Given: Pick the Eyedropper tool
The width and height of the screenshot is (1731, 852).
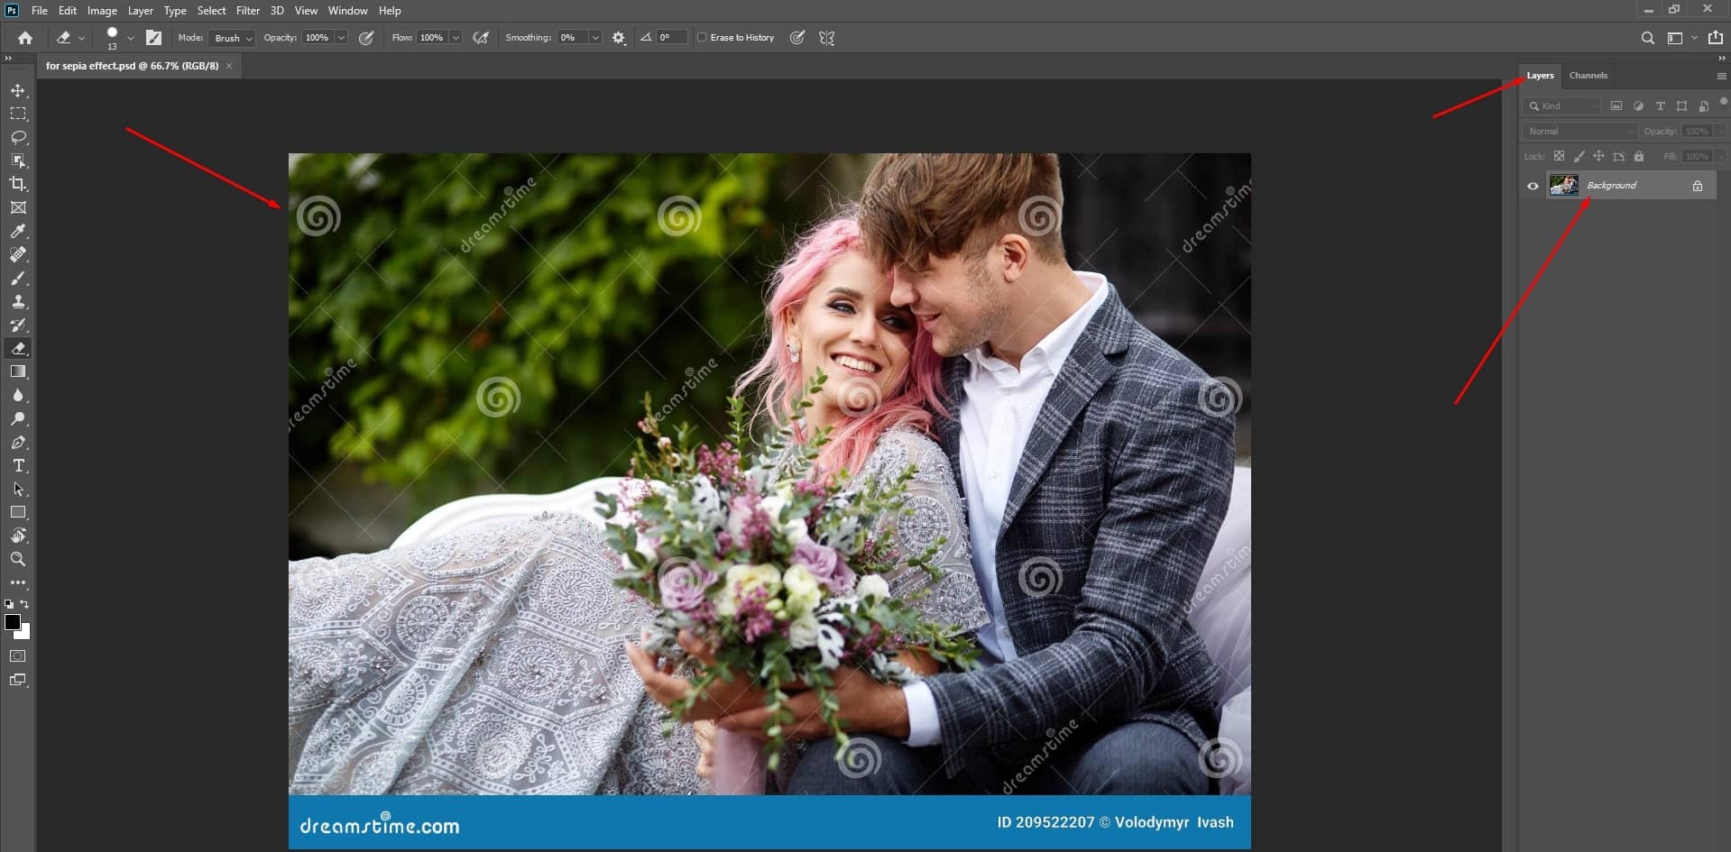Looking at the screenshot, I should (x=17, y=231).
